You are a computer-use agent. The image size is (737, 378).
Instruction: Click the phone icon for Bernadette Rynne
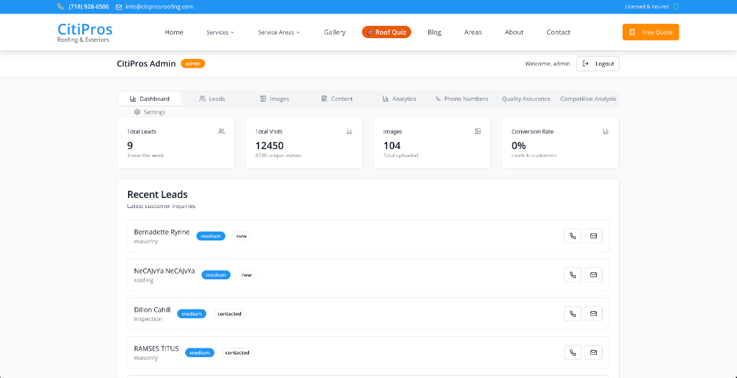click(573, 235)
